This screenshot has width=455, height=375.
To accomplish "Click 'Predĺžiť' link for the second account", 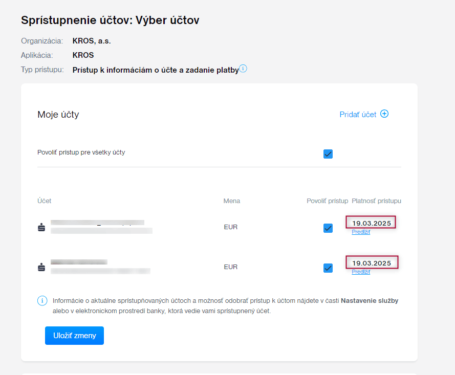I will point(361,272).
